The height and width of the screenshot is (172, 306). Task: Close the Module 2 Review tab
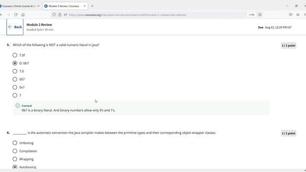pos(85,6)
